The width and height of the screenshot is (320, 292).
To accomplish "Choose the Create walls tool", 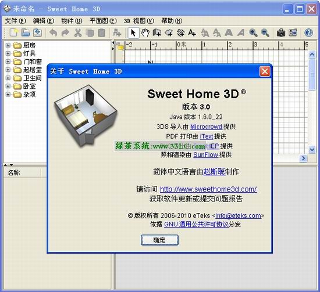I will click(157, 33).
